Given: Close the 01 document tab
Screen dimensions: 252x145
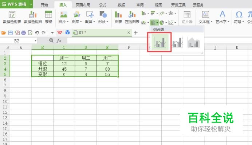Looking at the screenshot, I should (x=129, y=33).
